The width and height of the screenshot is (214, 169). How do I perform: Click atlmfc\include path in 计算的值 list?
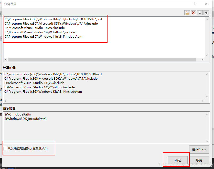(39, 87)
